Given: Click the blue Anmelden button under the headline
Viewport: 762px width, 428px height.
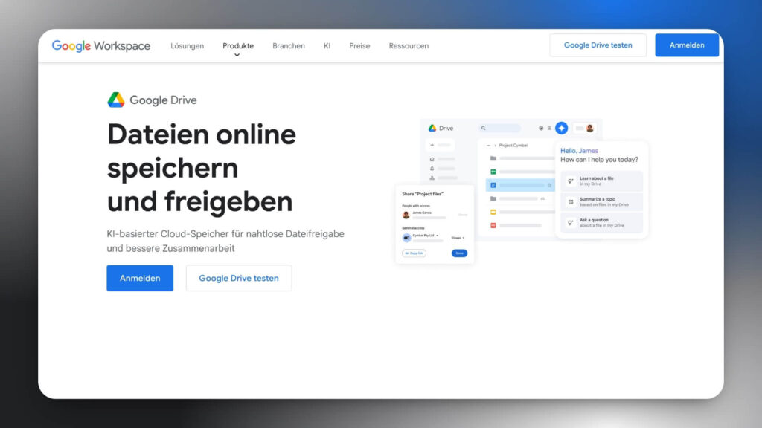Looking at the screenshot, I should 140,278.
